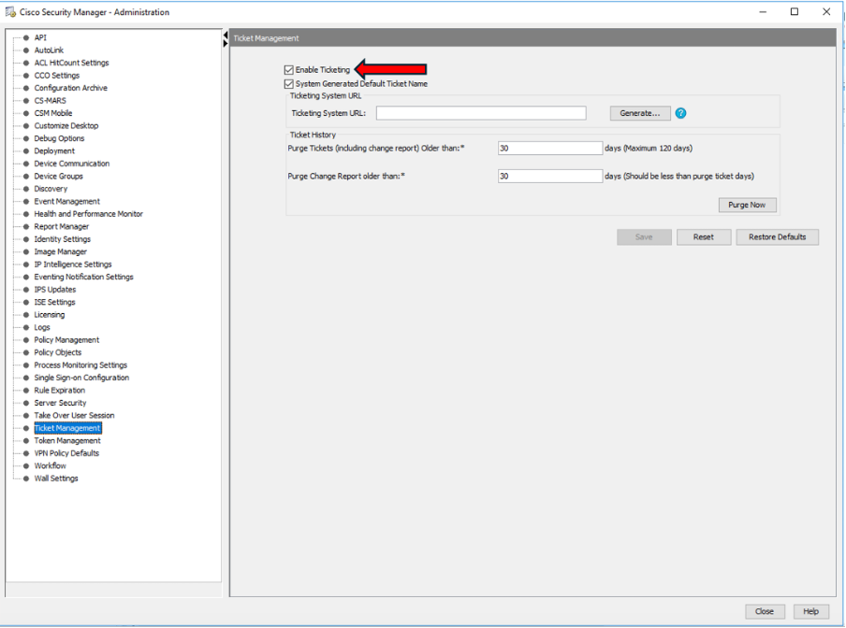Select Single Sign-on Configuration
The width and height of the screenshot is (846, 628).
(81, 378)
